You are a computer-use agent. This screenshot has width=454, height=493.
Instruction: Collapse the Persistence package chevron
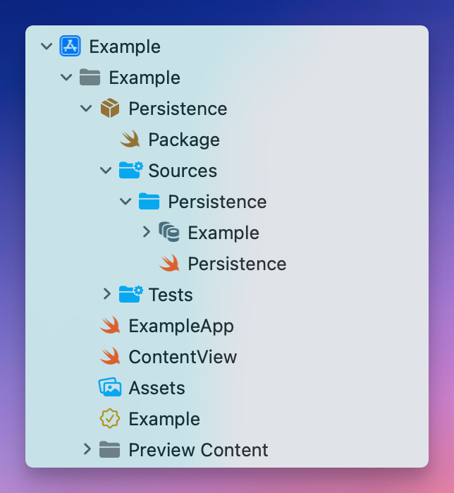(87, 109)
